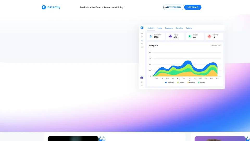250x141 pixels.
Task: Switch to the Analytics tab
Action: click(151, 28)
